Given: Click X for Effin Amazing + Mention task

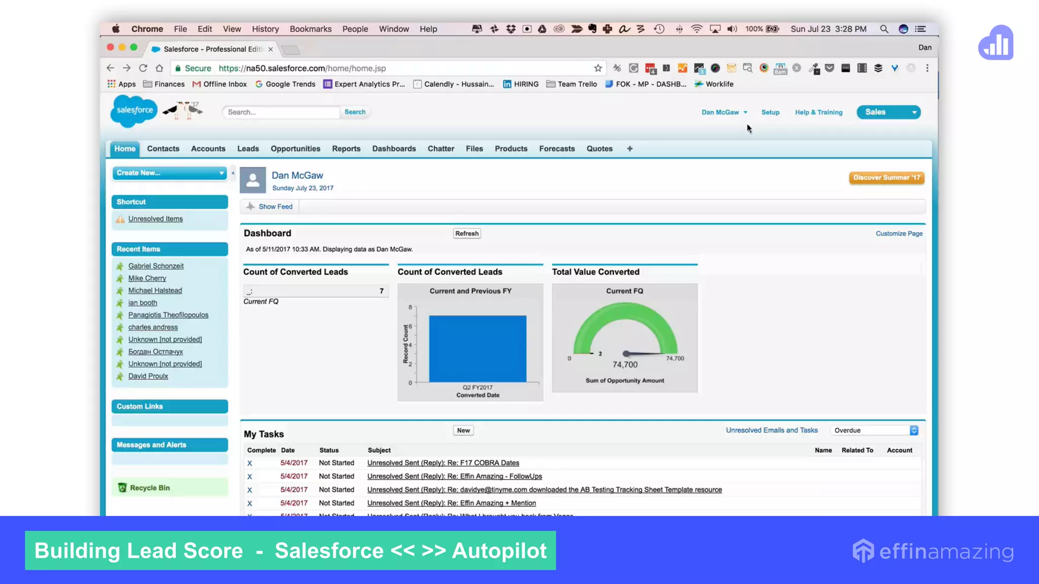Looking at the screenshot, I should (x=250, y=503).
